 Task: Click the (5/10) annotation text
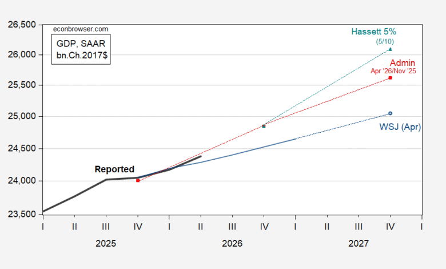click(385, 42)
